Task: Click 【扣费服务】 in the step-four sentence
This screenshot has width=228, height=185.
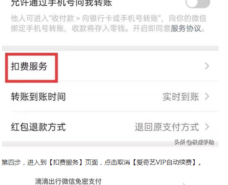Action: coord(66,162)
